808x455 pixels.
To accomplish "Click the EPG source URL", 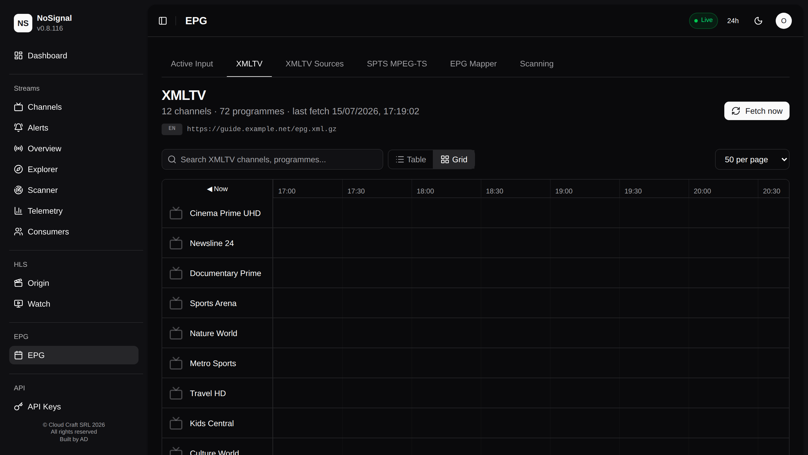I will 262,129.
